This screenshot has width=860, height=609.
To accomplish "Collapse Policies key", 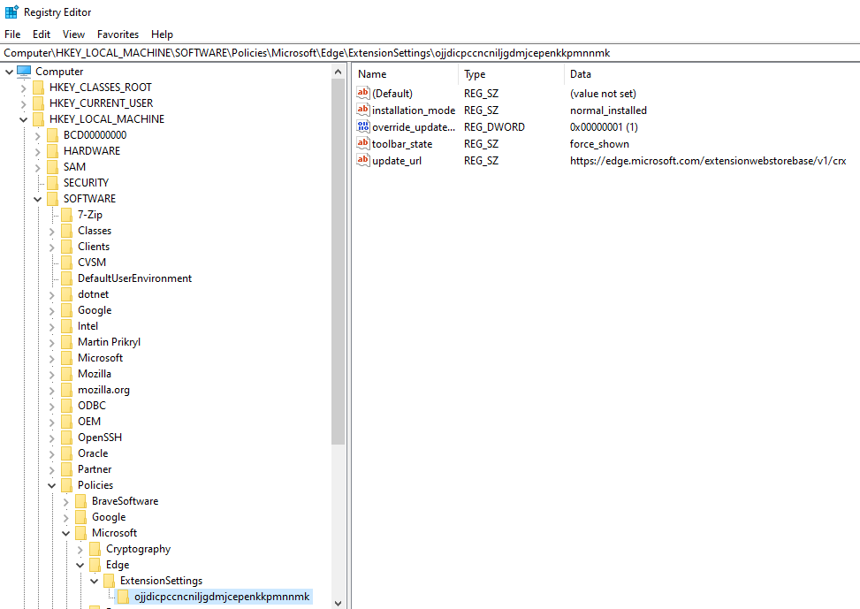I will (51, 485).
